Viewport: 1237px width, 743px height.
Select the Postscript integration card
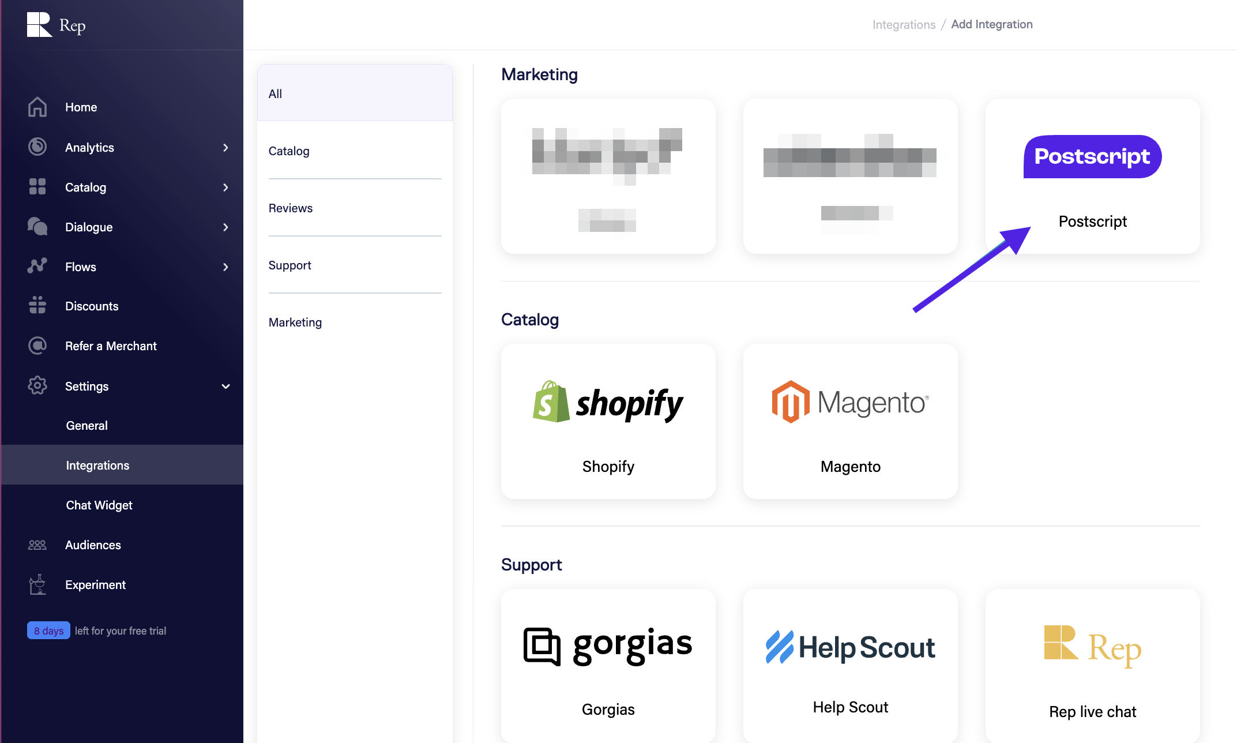coord(1092,176)
